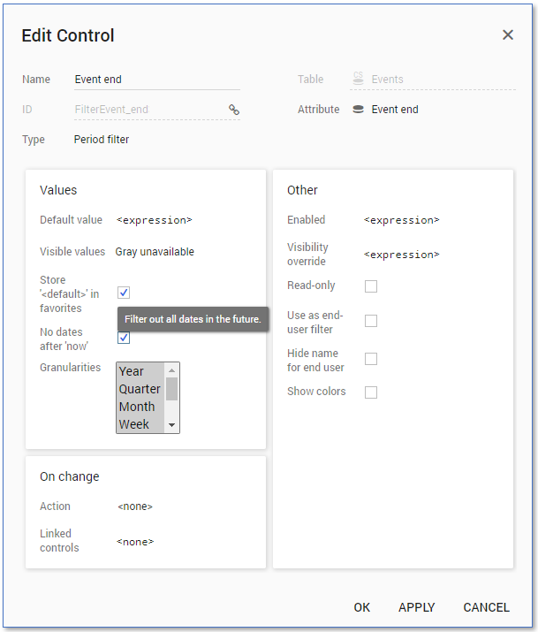
Task: Click the APPLY button
Action: click(x=417, y=607)
